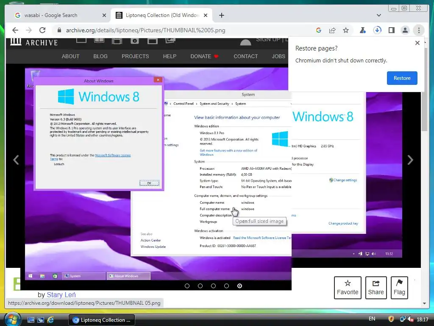Share this page via toolbar icon

click(332, 30)
